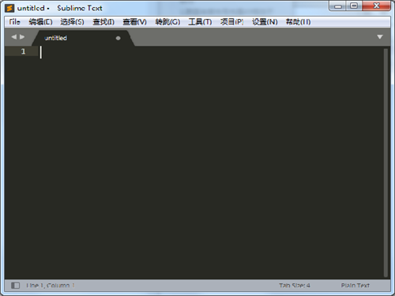Viewport: 395px width, 296px height.
Task: Open the tab list dropdown arrow
Action: click(x=380, y=37)
